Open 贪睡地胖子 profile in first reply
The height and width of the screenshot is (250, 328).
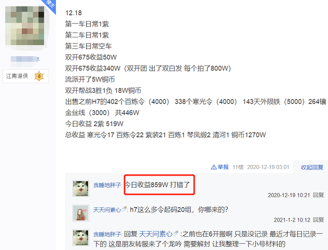tap(107, 185)
